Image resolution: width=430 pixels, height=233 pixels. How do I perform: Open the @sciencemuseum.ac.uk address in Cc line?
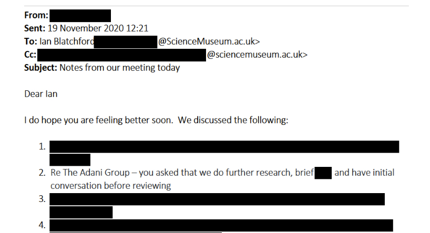(257, 55)
